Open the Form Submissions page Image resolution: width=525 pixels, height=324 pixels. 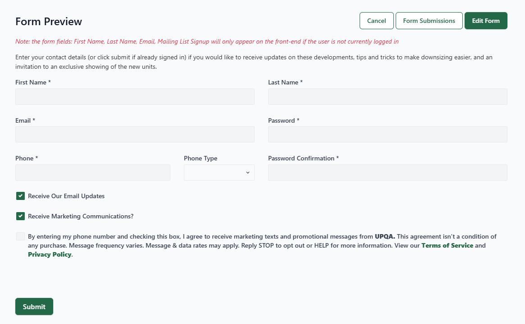(x=429, y=20)
